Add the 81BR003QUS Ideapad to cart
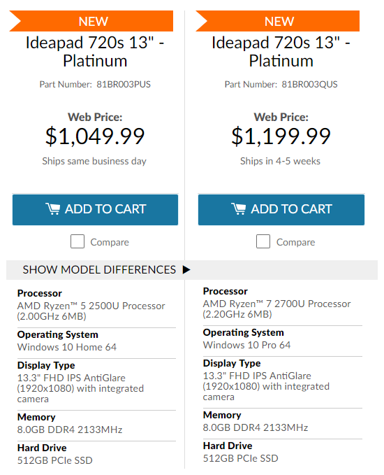 click(281, 210)
